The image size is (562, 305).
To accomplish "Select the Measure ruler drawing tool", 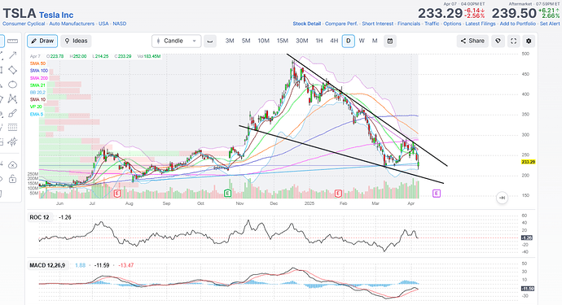I will click(12, 41).
